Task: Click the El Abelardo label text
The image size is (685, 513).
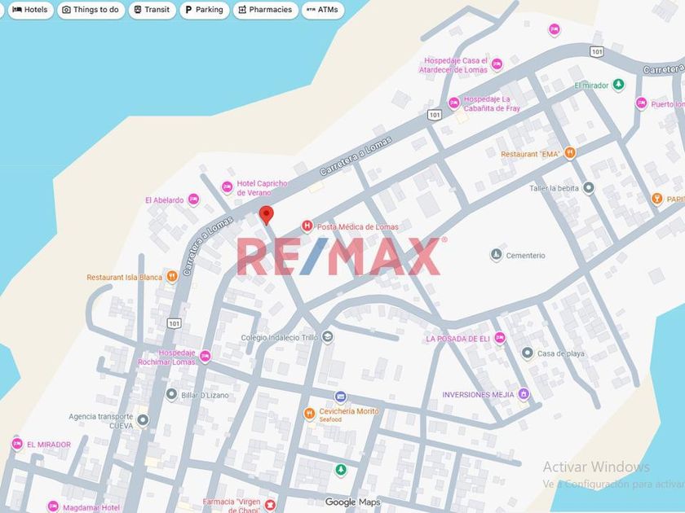Action: [164, 200]
